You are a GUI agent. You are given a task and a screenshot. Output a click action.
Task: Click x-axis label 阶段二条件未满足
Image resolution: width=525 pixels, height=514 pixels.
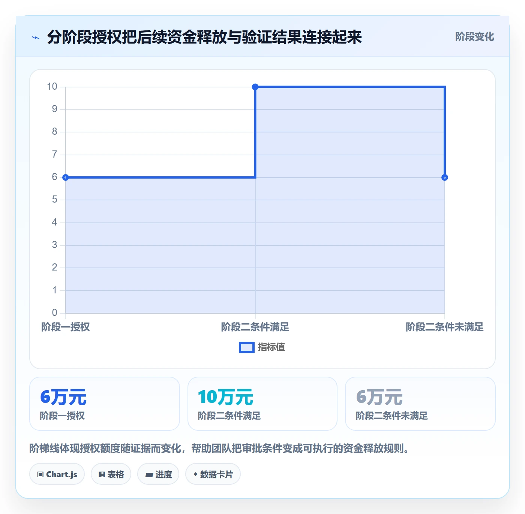(445, 327)
